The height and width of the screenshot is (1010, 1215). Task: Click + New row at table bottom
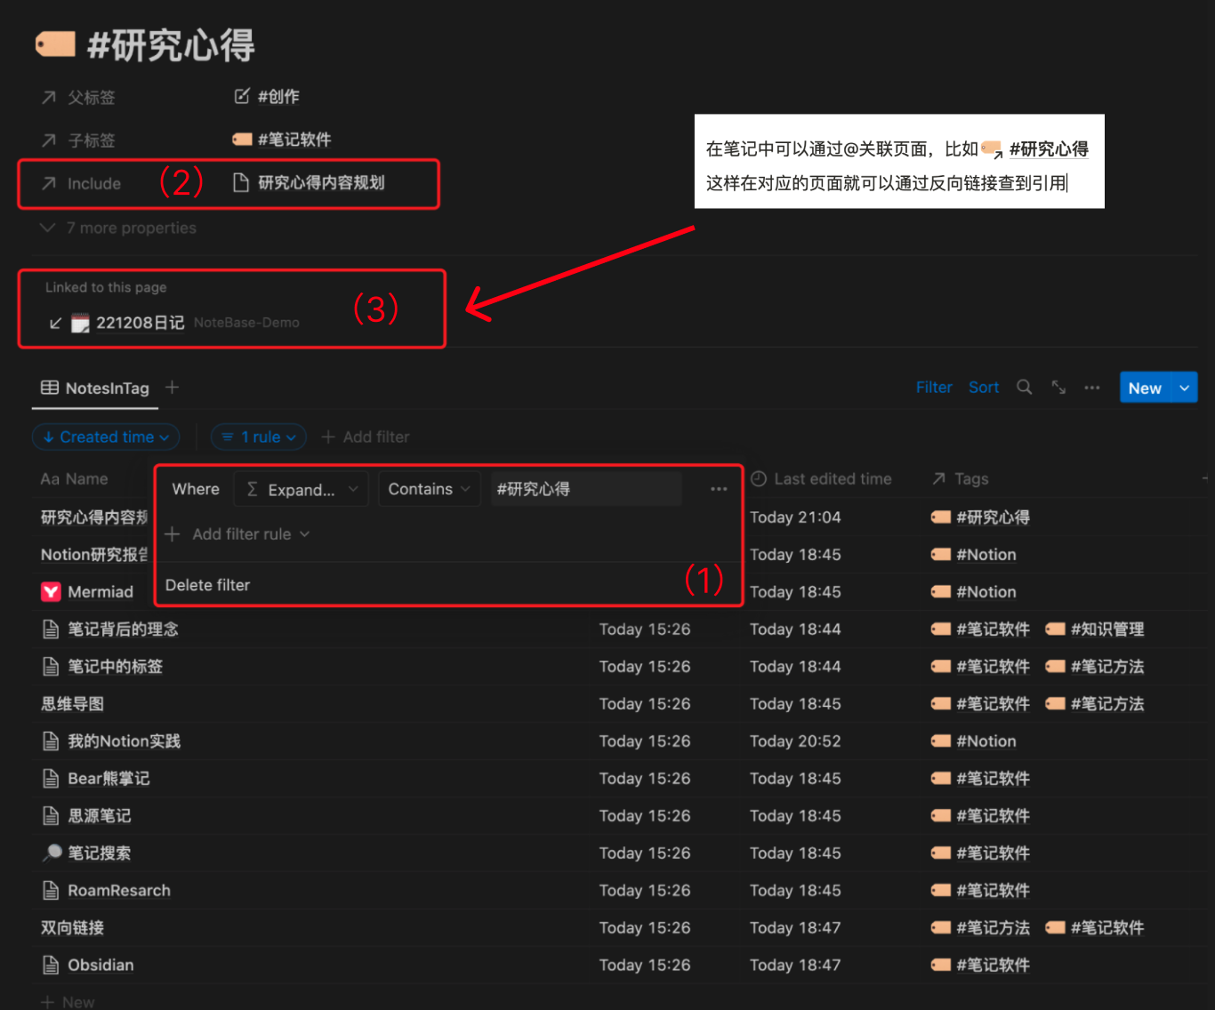coord(68,1002)
